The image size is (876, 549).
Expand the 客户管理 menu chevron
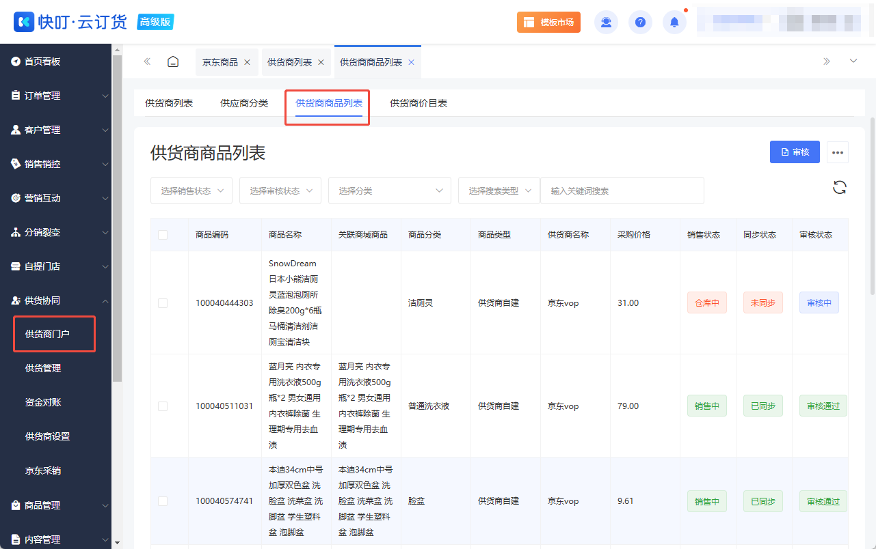click(x=105, y=130)
